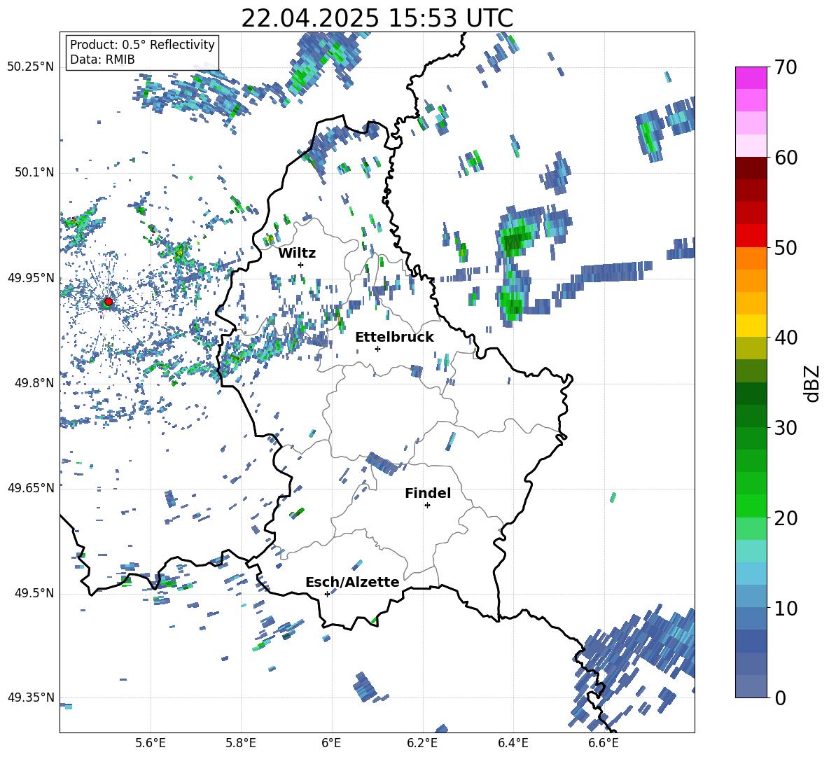Click the Ettelbruck city label
Viewport: 829px width, 757px height.
(x=394, y=338)
